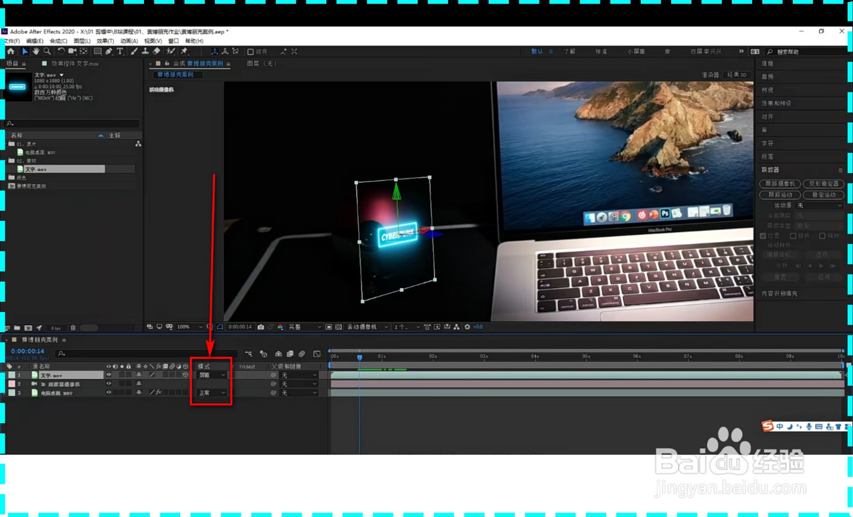The width and height of the screenshot is (853, 517).
Task: Click the composition mini-flowchart icon in timeline
Action: (x=248, y=354)
